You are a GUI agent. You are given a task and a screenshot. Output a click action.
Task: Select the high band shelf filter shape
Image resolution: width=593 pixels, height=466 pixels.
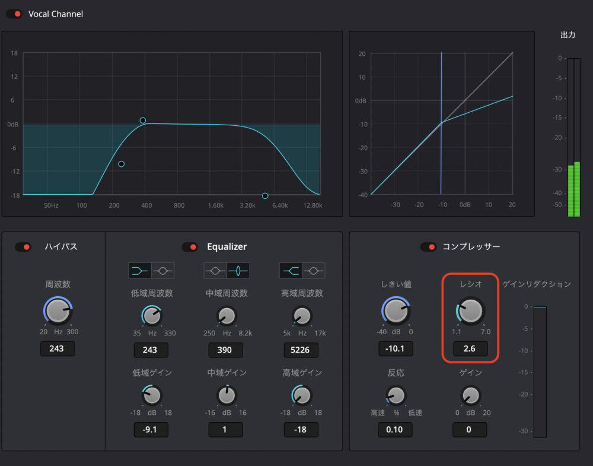click(x=291, y=271)
